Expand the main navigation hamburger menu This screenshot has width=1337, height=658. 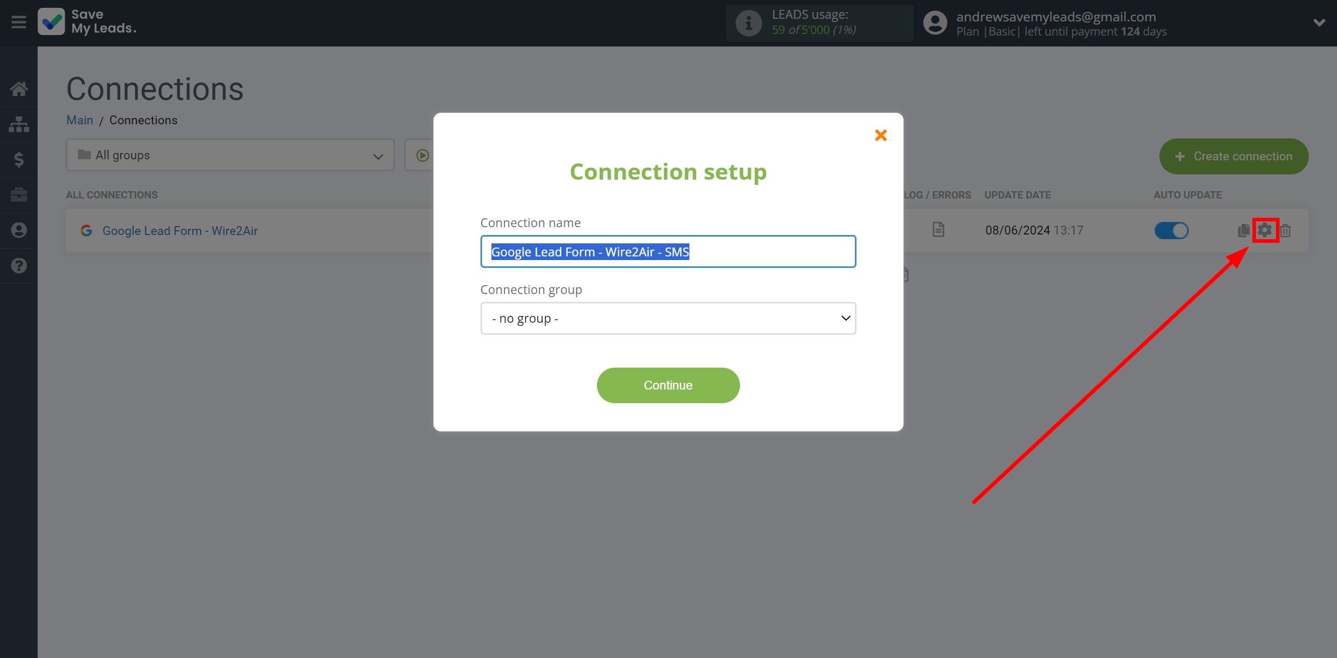19,22
